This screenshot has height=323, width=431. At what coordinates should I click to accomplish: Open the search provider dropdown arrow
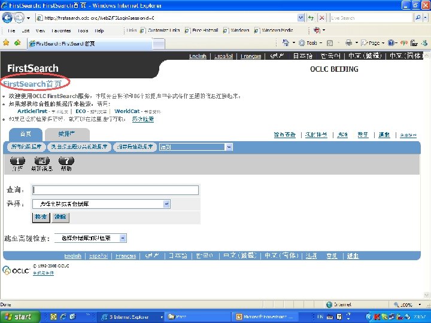click(425, 18)
